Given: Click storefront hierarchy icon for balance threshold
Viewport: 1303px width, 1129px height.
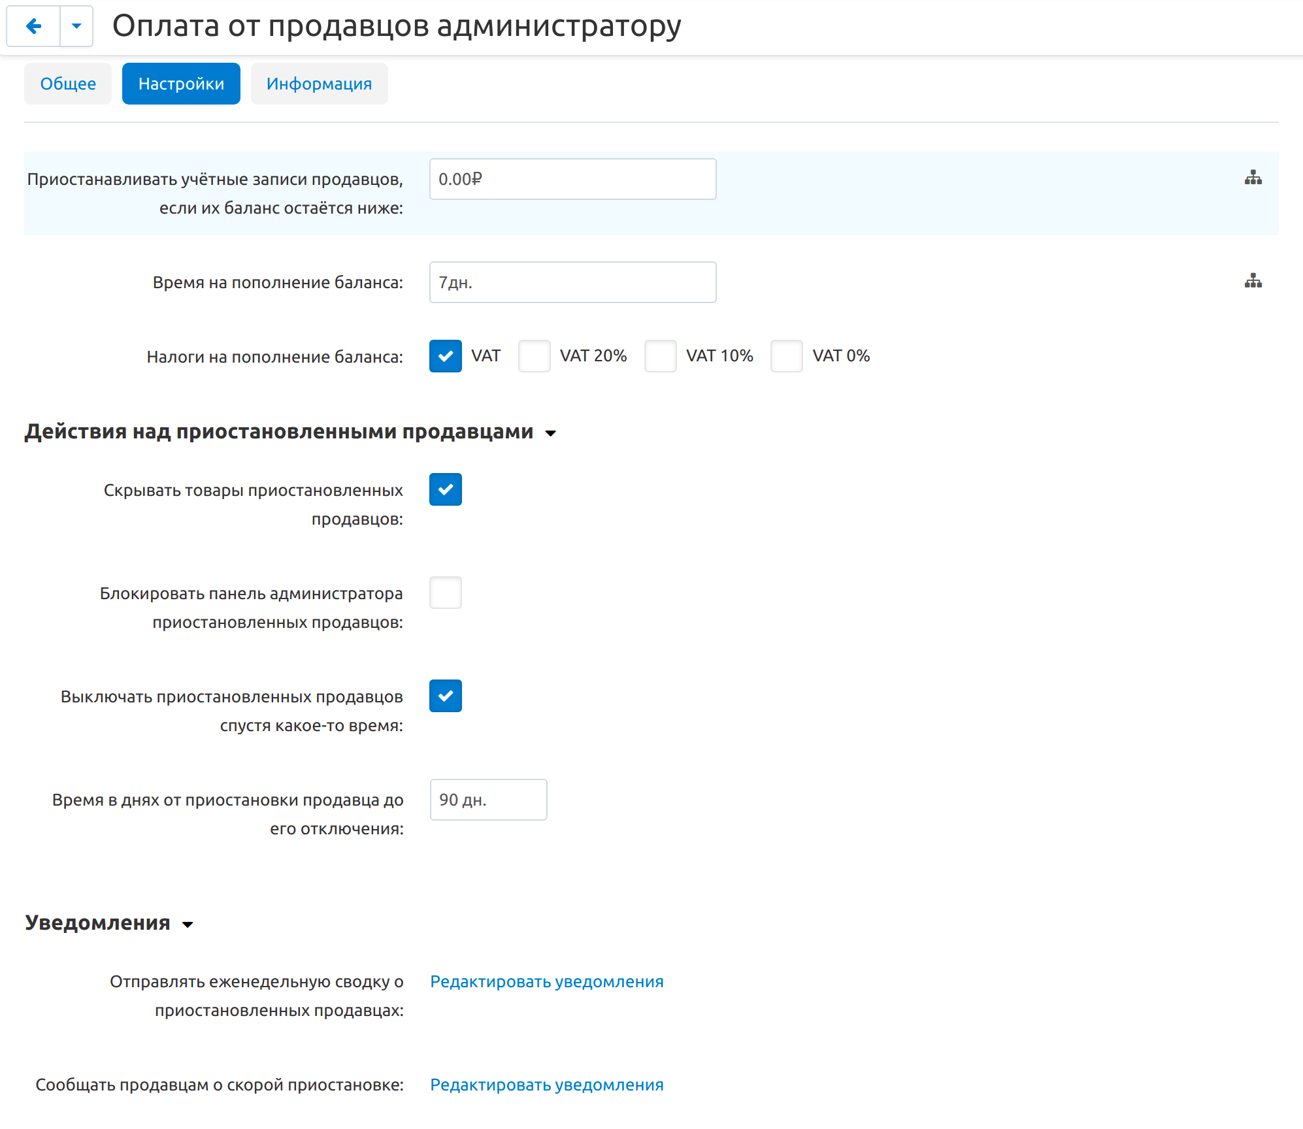Looking at the screenshot, I should pos(1253,178).
